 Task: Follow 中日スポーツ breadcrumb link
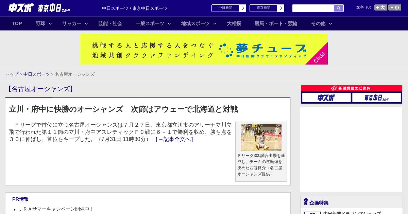point(36,74)
